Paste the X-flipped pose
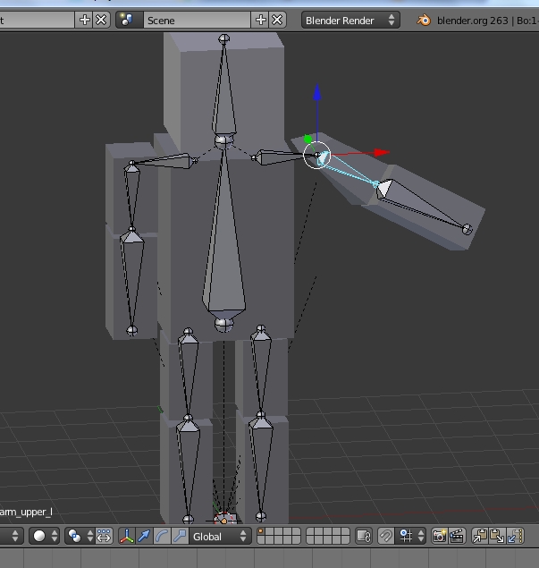Viewport: 539px width, 568px height. coord(515,536)
